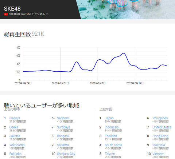Open the Vietnam country link
The image size is (175, 159).
click(158, 154)
